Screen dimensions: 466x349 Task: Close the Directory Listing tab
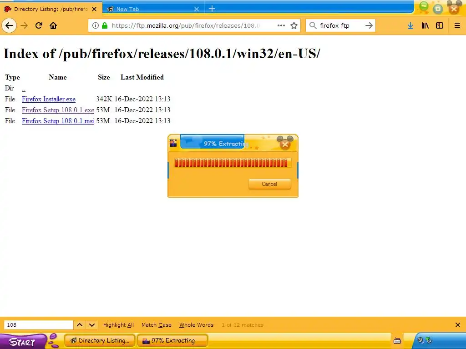94,9
